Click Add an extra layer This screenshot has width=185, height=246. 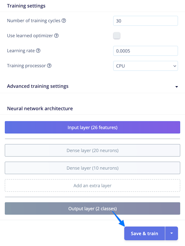(x=92, y=186)
